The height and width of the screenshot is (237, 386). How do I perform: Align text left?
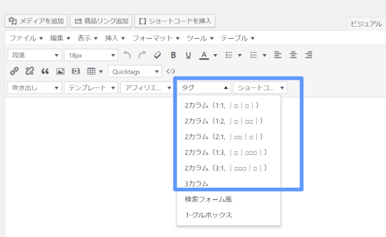pyautogui.click(x=278, y=55)
